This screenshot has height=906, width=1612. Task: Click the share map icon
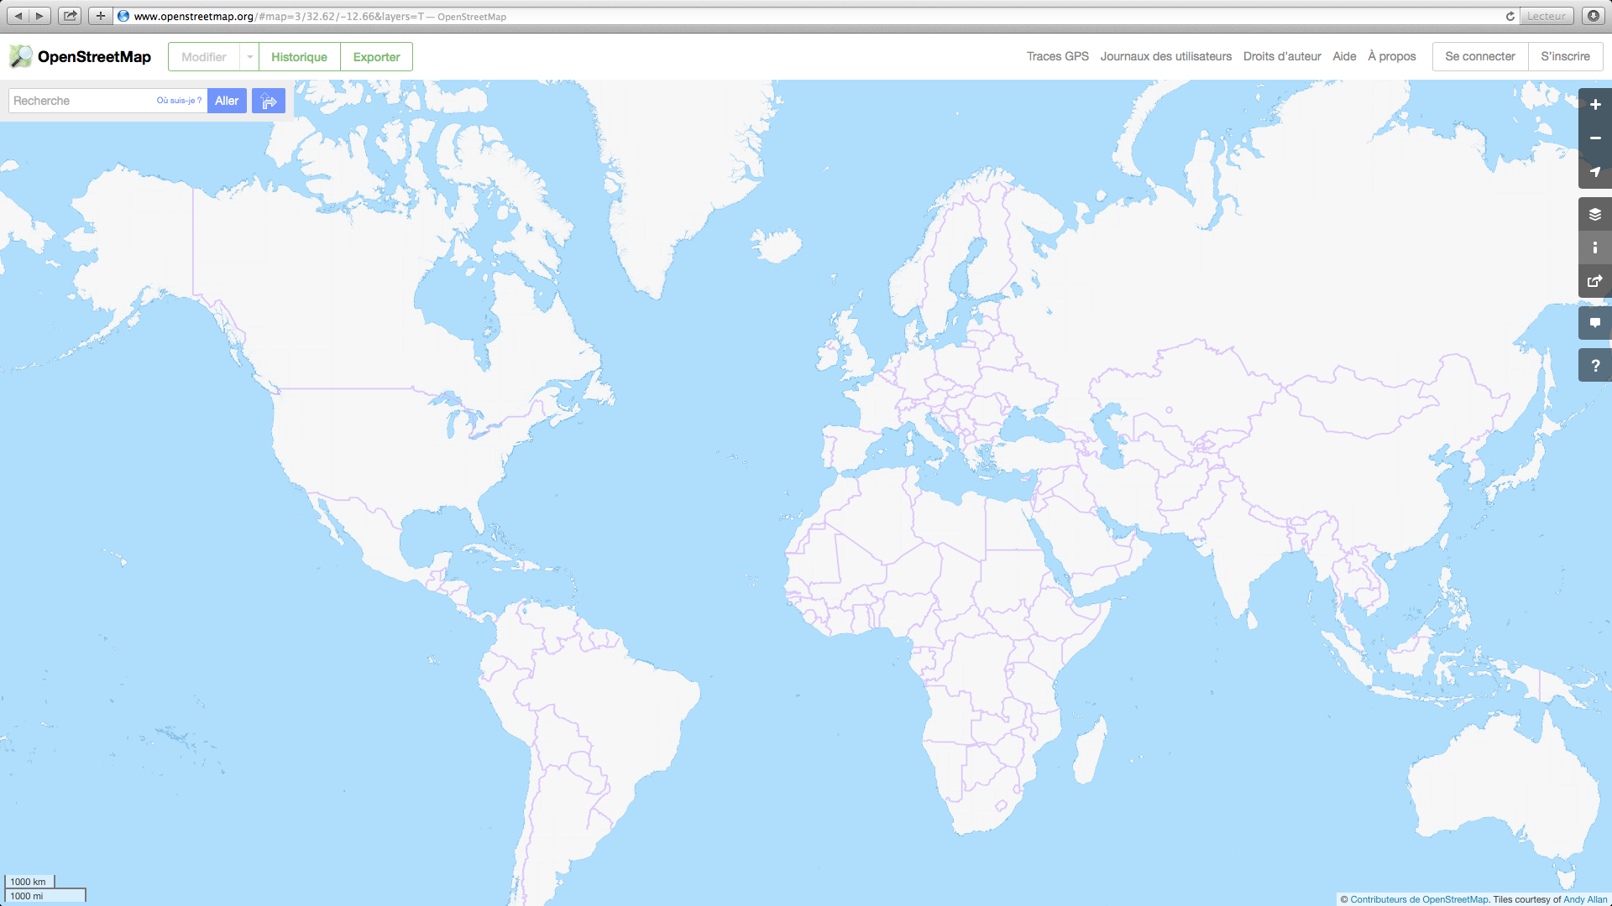tap(1594, 281)
